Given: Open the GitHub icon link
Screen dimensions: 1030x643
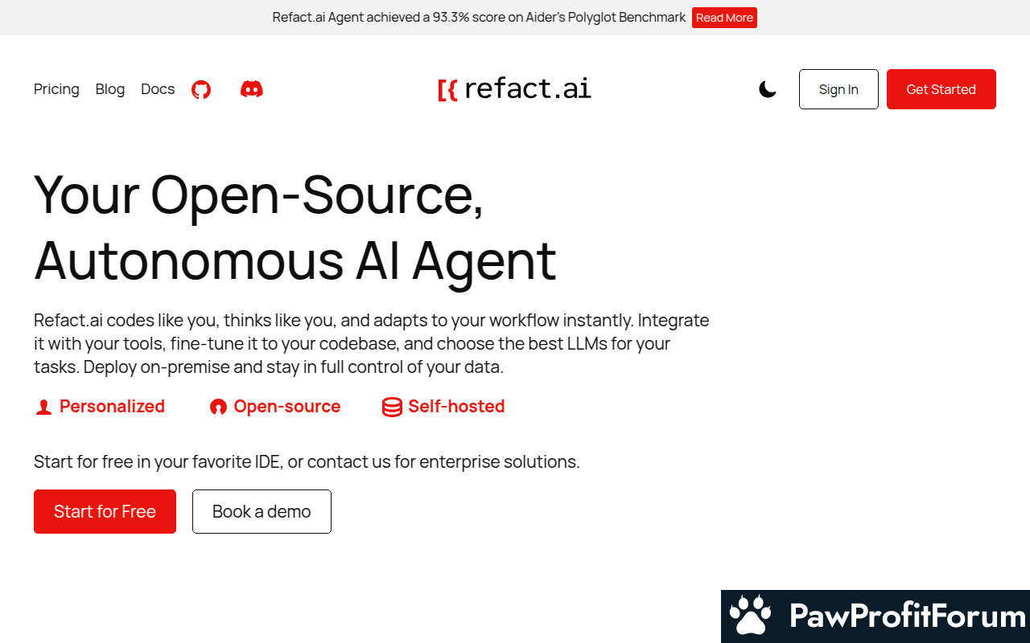Looking at the screenshot, I should 201,89.
